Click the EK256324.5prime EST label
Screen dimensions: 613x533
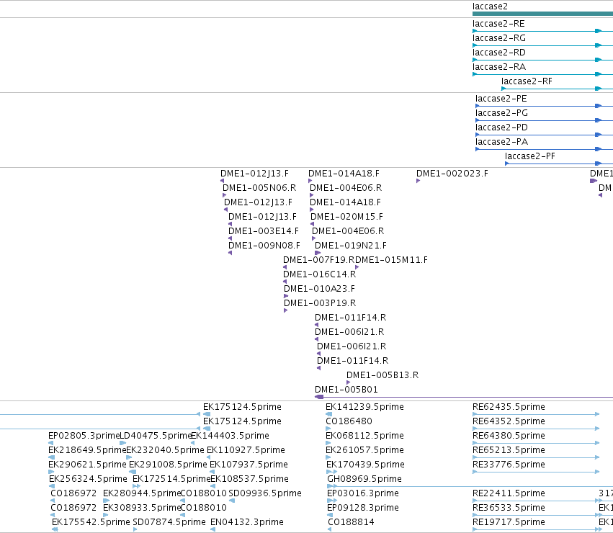tap(88, 480)
